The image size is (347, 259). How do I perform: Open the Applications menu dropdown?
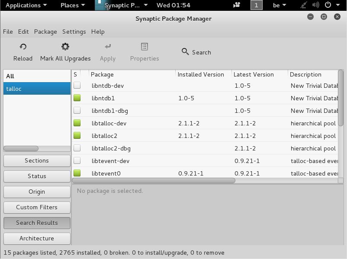click(x=26, y=5)
